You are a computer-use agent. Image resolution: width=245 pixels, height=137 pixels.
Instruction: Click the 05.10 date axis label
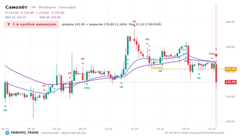pyautogui.click(x=31, y=129)
